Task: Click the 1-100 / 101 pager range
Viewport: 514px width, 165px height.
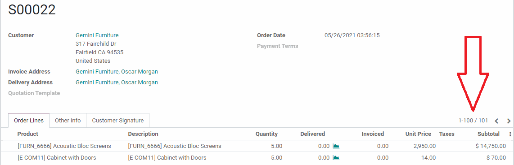Action: point(473,121)
